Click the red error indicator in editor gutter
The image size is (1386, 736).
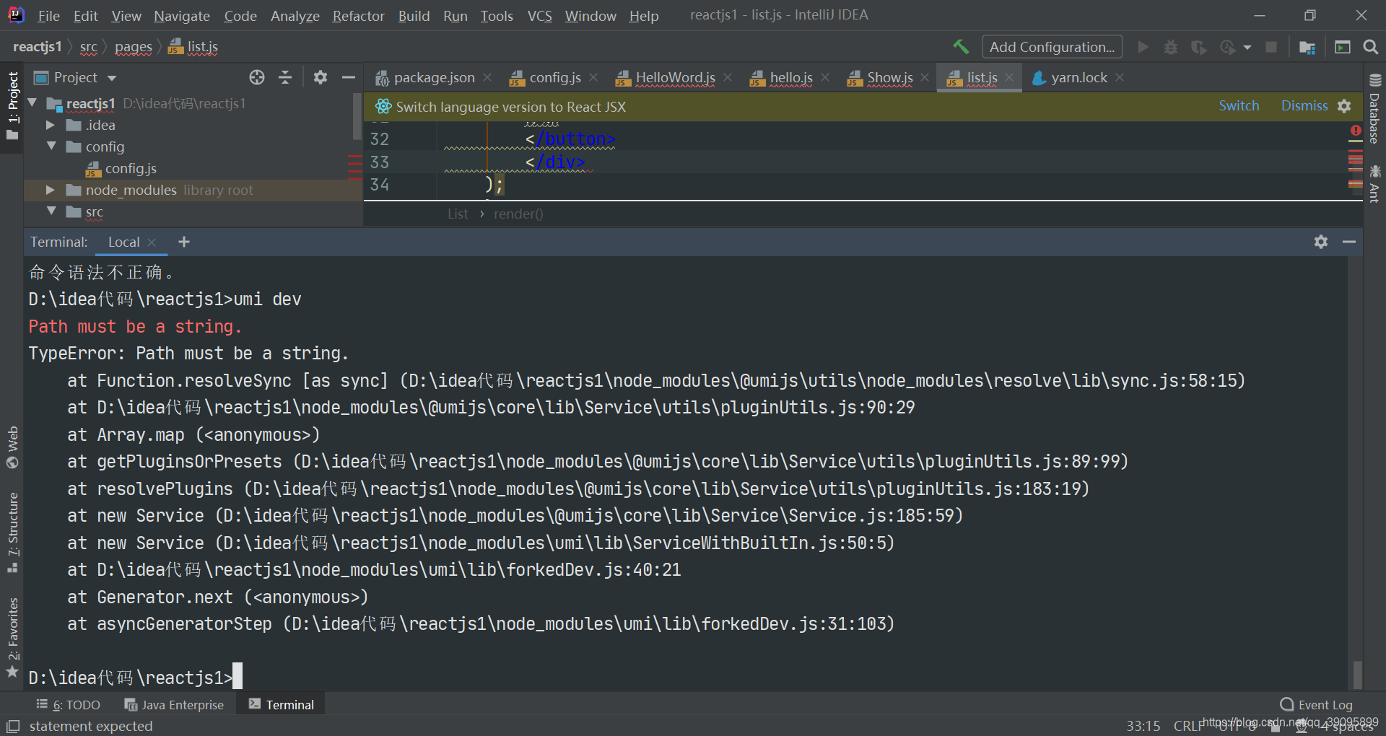click(x=1356, y=131)
